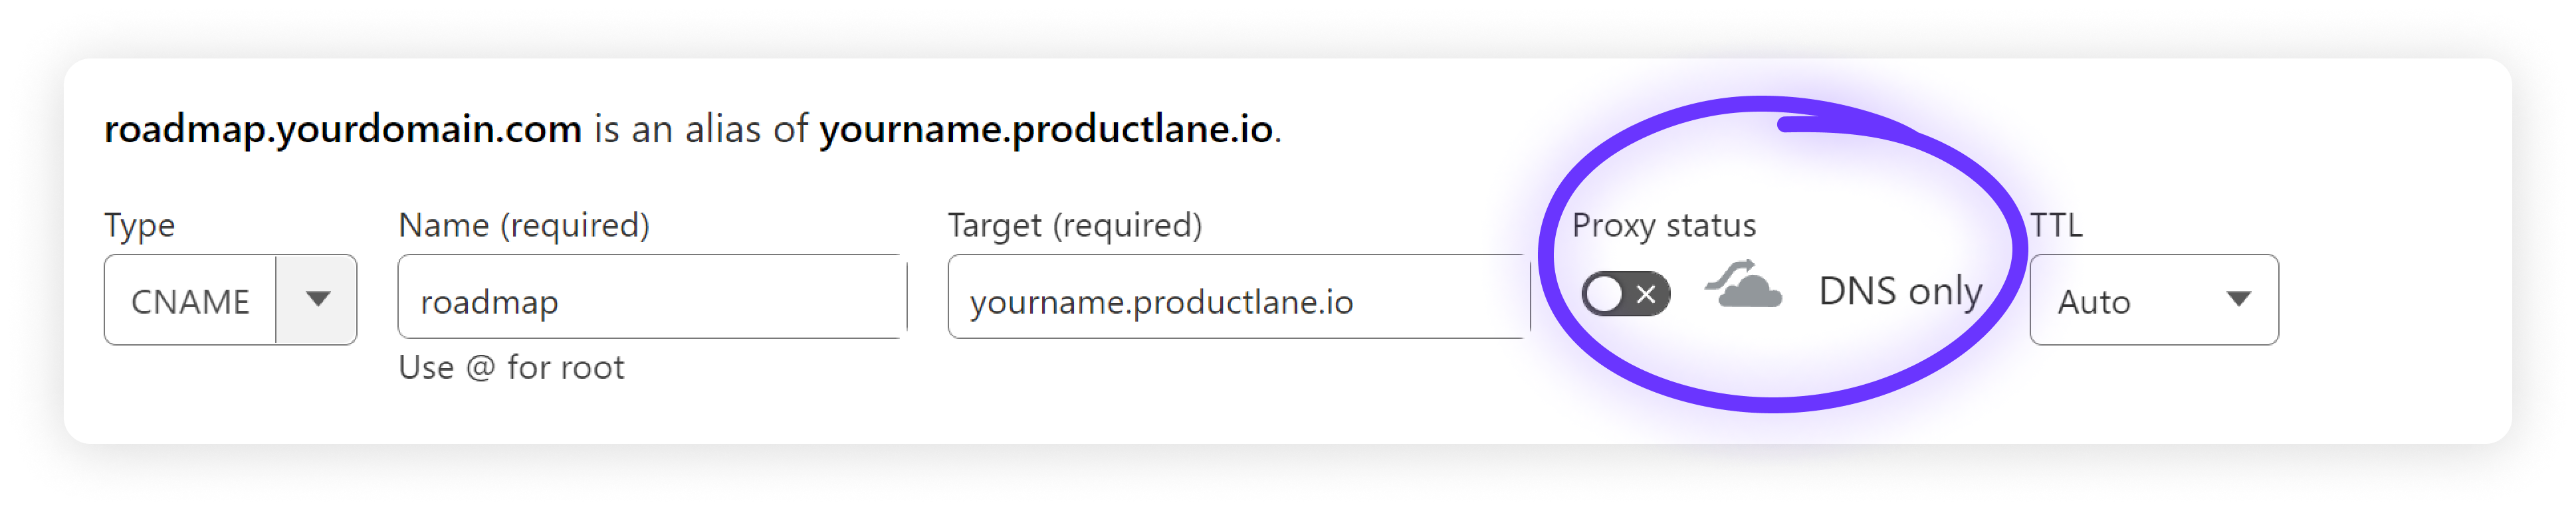Click the 'Use @ for root' hint
This screenshot has height=513, width=2576.
511,368
